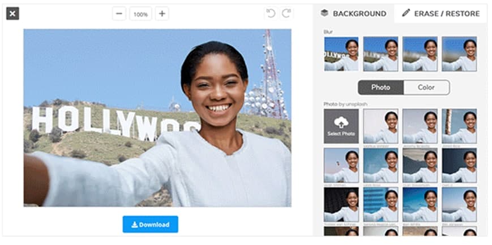Pick the dark navy background thumbnail
This screenshot has height=245, width=492.
click(x=459, y=165)
